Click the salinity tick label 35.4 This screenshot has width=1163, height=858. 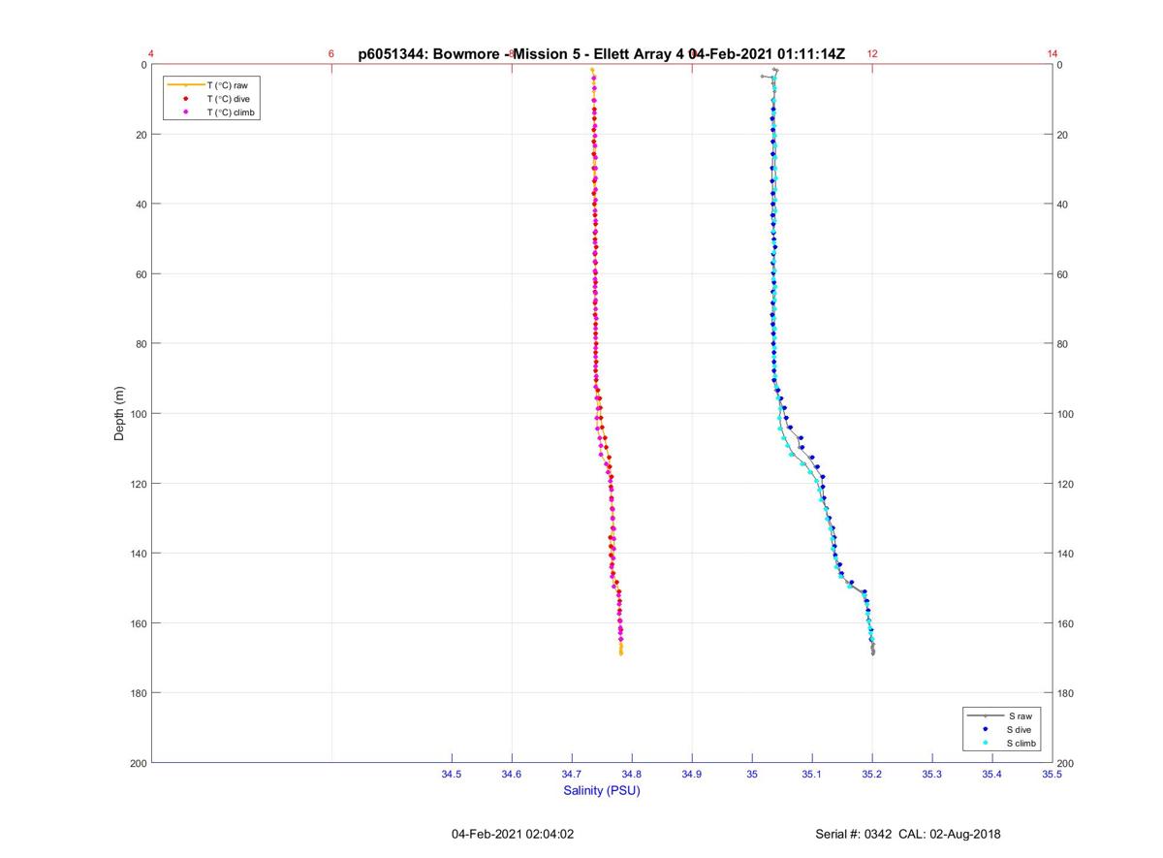[x=992, y=775]
